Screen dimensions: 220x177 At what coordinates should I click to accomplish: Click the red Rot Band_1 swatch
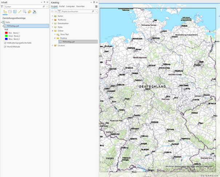point(6,33)
